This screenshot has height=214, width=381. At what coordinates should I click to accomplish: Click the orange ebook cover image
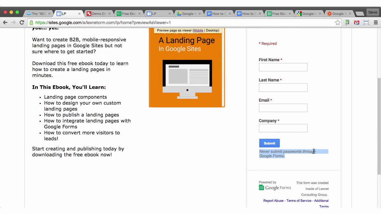tap(187, 67)
